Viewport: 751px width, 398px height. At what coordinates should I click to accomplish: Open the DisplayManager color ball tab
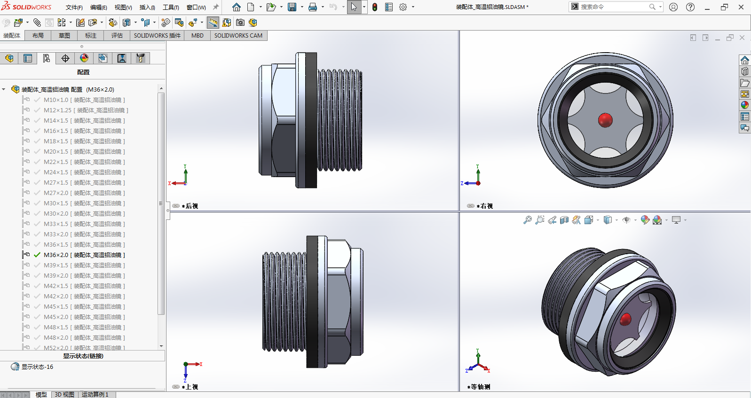coord(84,58)
